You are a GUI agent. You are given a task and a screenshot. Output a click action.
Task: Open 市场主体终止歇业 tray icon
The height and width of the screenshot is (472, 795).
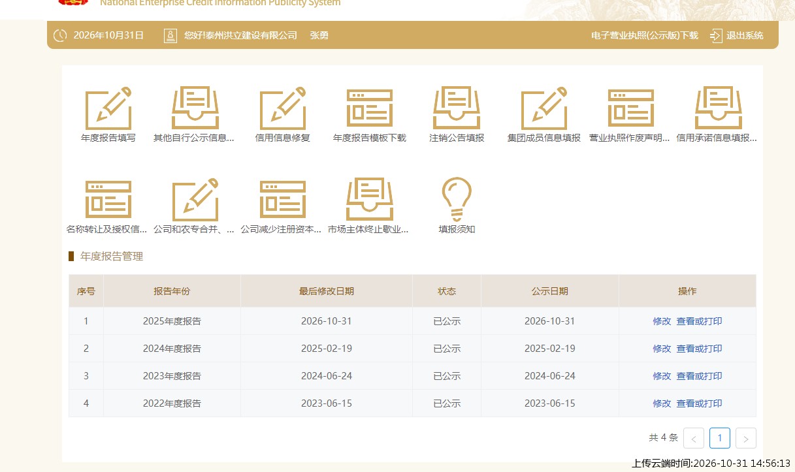pos(370,199)
